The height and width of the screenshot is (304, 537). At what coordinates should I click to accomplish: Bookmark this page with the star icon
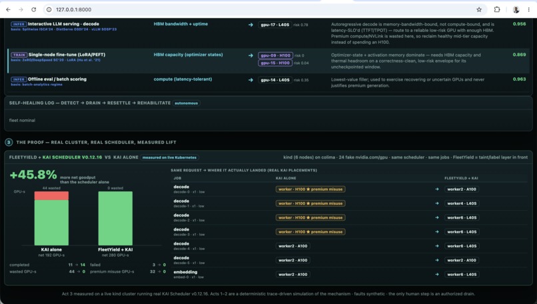click(479, 9)
